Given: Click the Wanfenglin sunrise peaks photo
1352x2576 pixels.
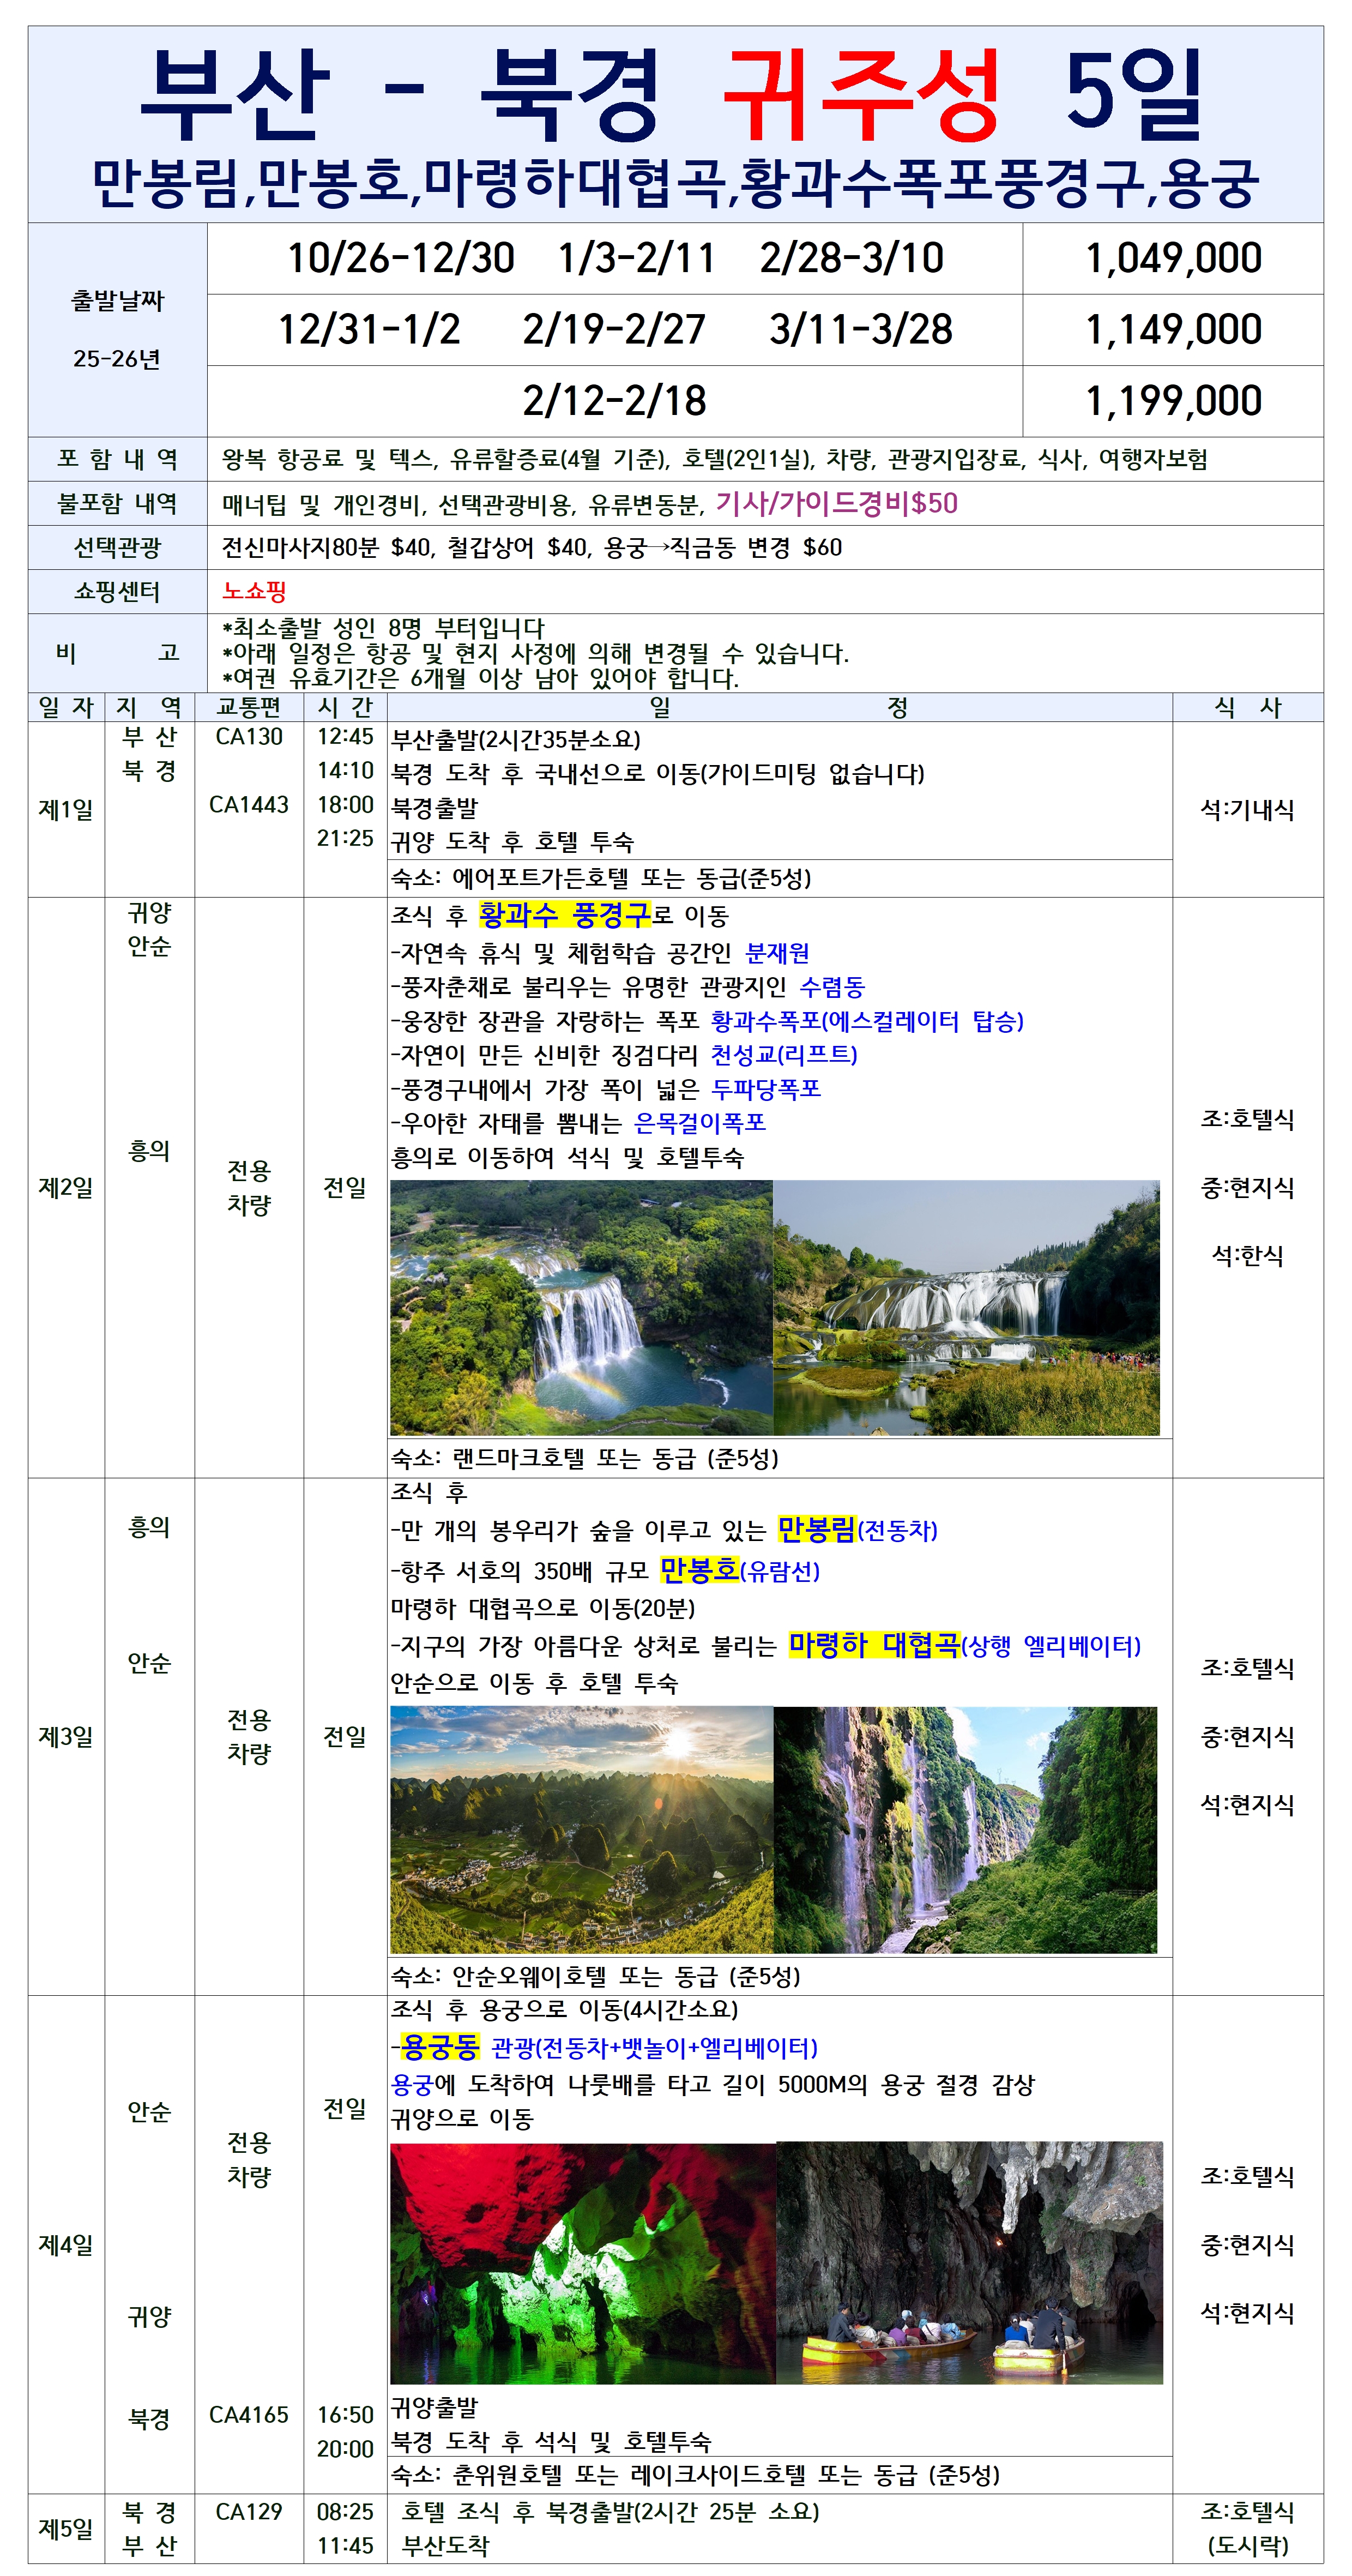Looking at the screenshot, I should 581,1829.
